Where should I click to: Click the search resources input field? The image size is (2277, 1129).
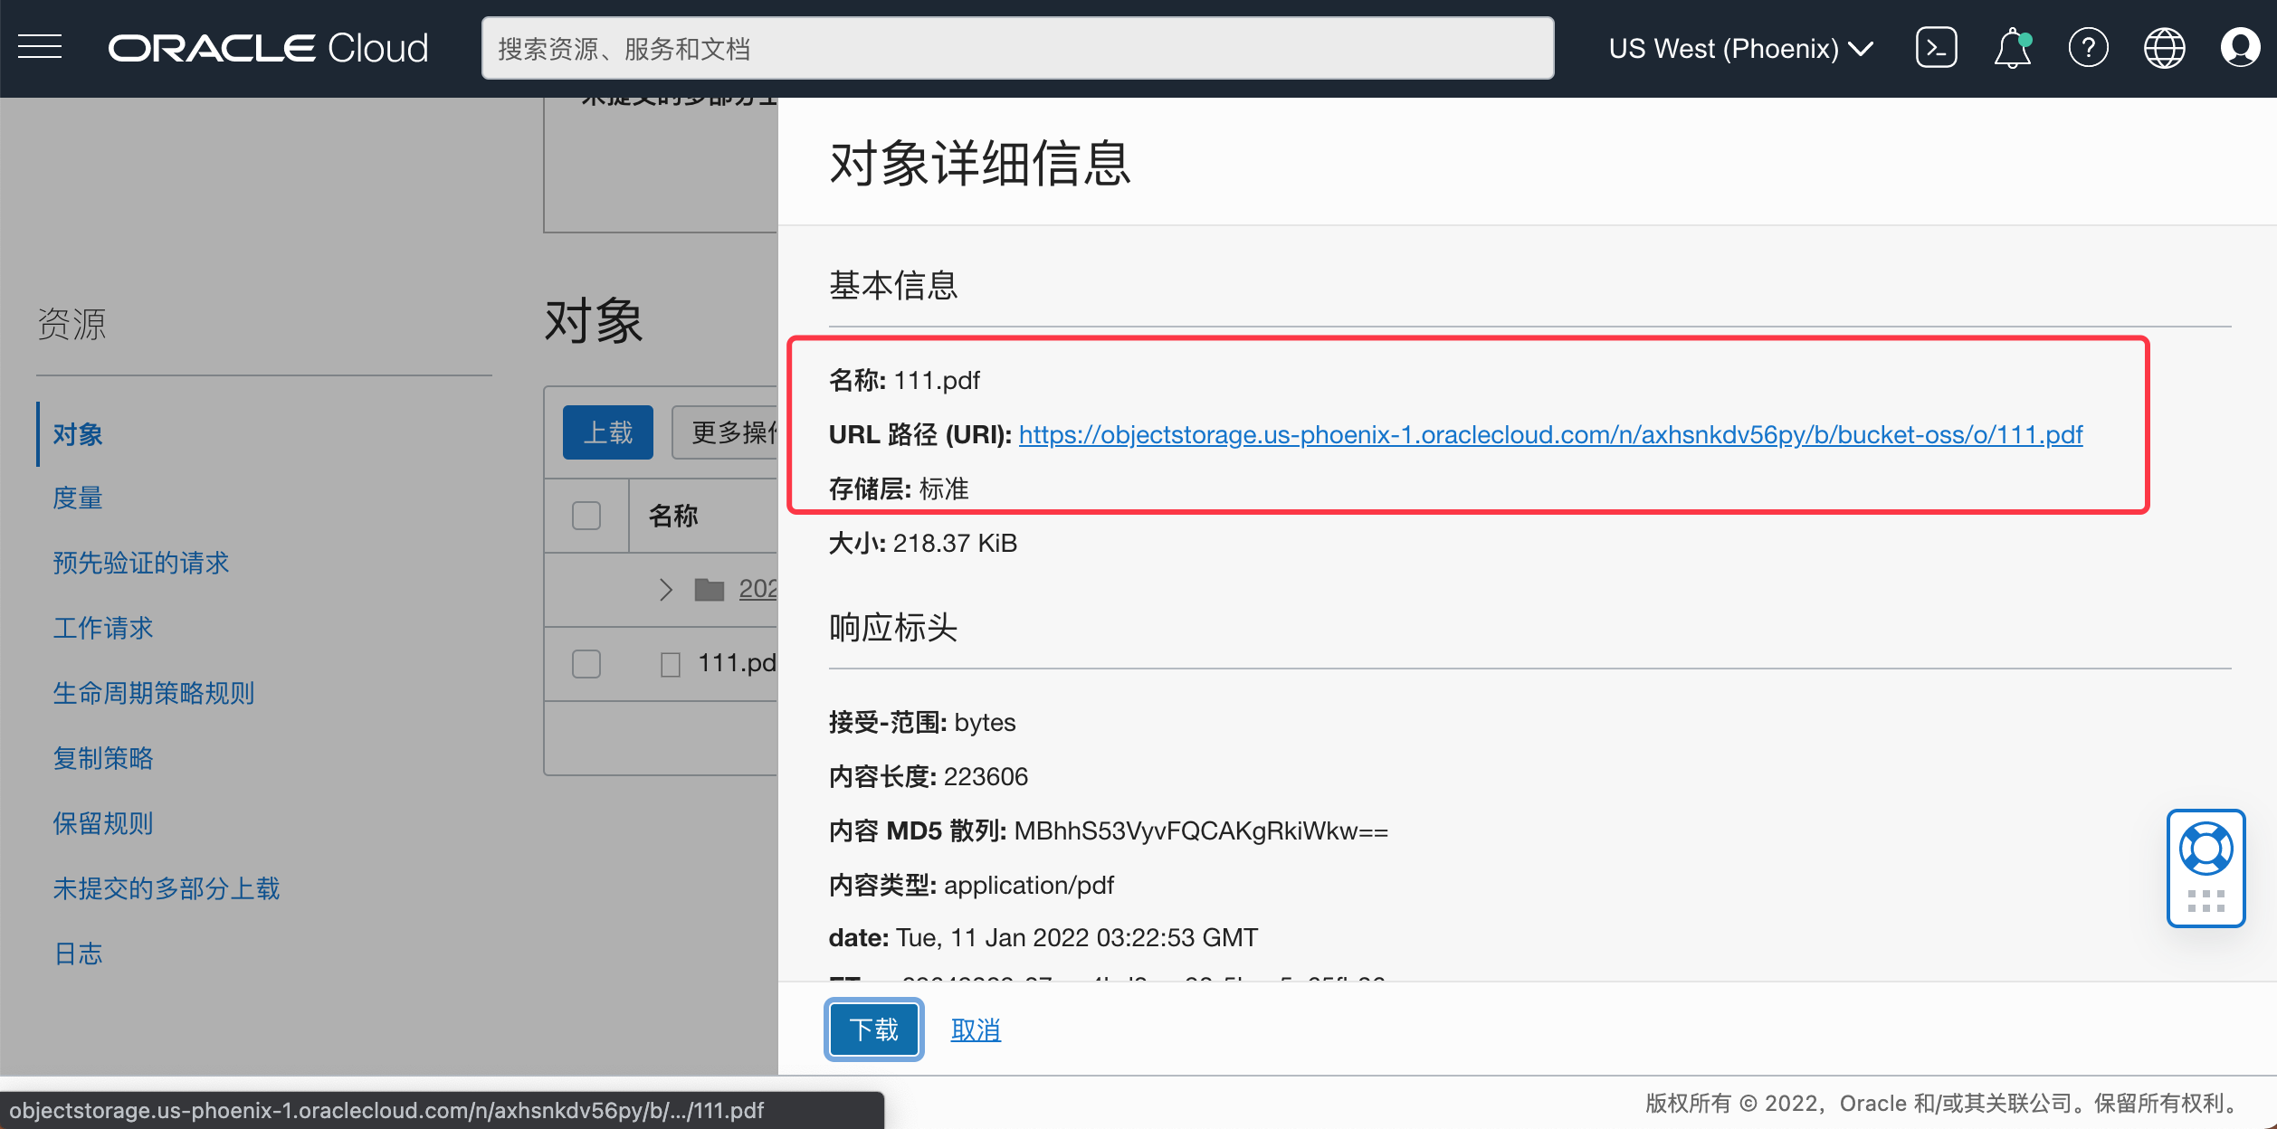[1017, 48]
